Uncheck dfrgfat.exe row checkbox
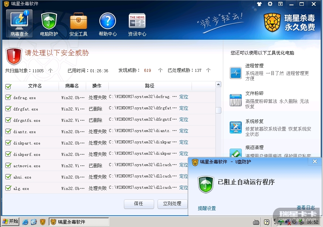The height and width of the screenshot is (227, 323). (8, 109)
